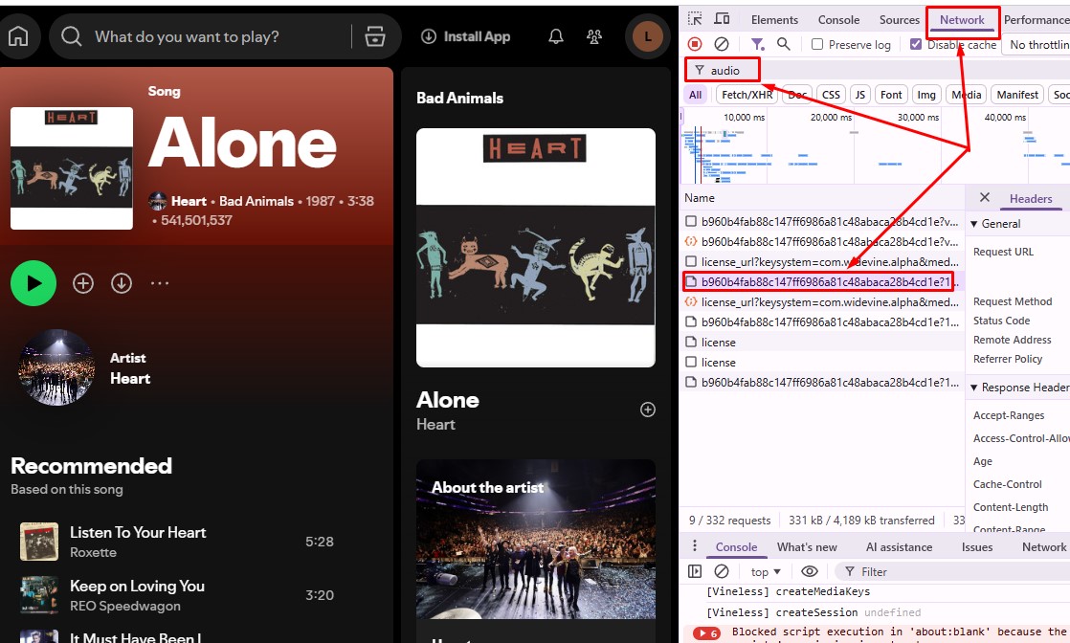The width and height of the screenshot is (1070, 643).
Task: Open the No throttling dropdown
Action: (x=1036, y=44)
